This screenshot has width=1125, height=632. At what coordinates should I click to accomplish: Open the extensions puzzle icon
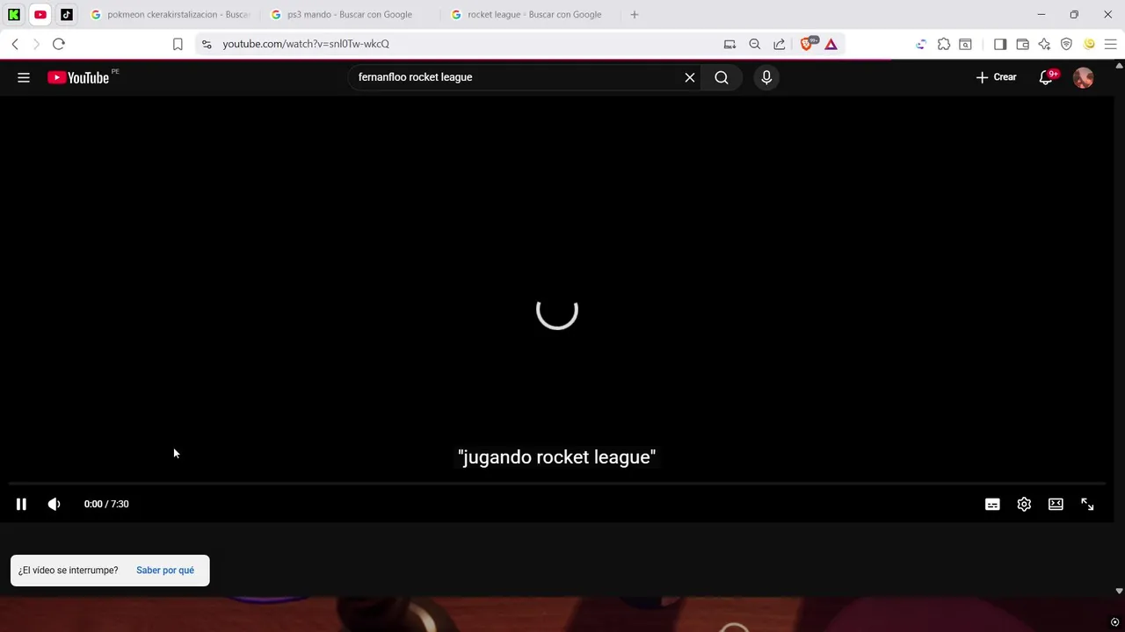(x=944, y=44)
